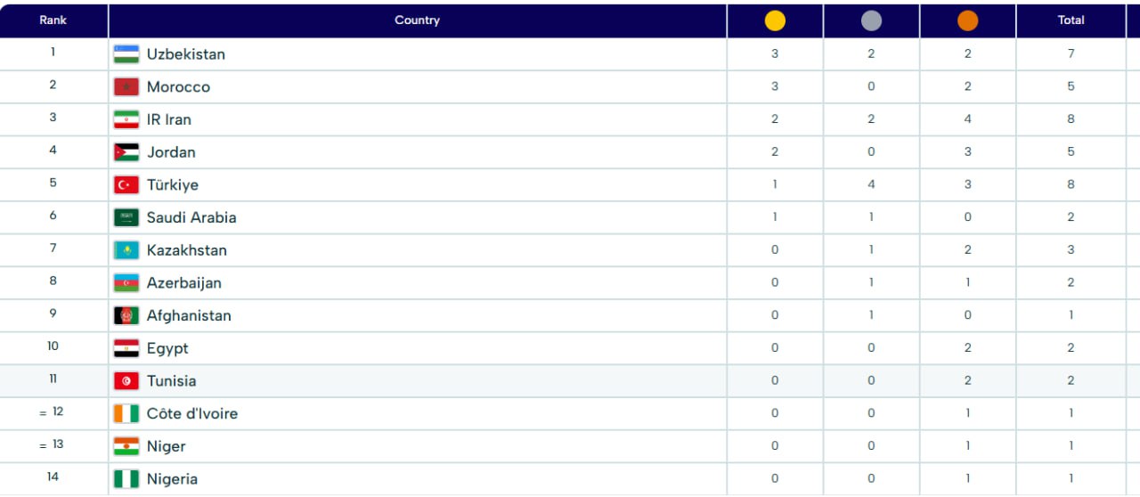Click Niger's rank number cell
Viewport: 1140px width, 497px height.
point(53,444)
